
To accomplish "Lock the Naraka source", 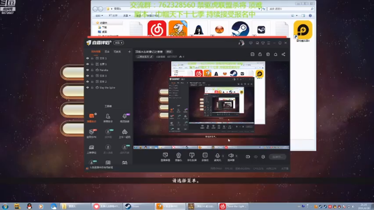I will point(92,70).
